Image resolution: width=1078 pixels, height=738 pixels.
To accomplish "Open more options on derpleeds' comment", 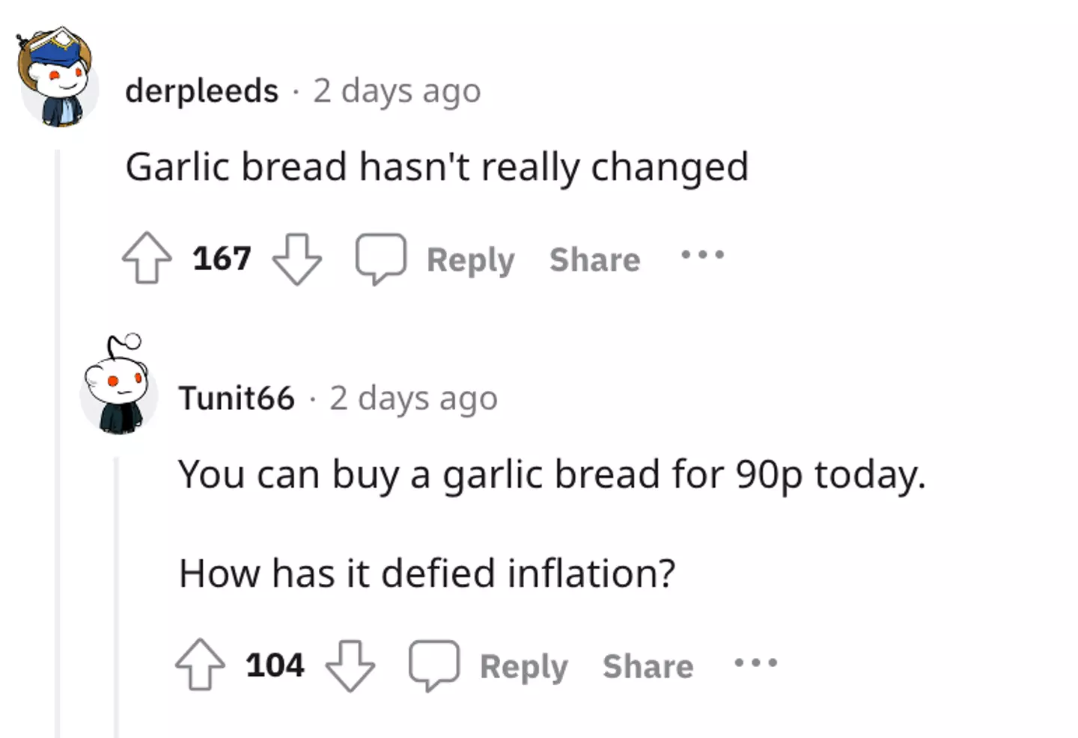I will (702, 256).
